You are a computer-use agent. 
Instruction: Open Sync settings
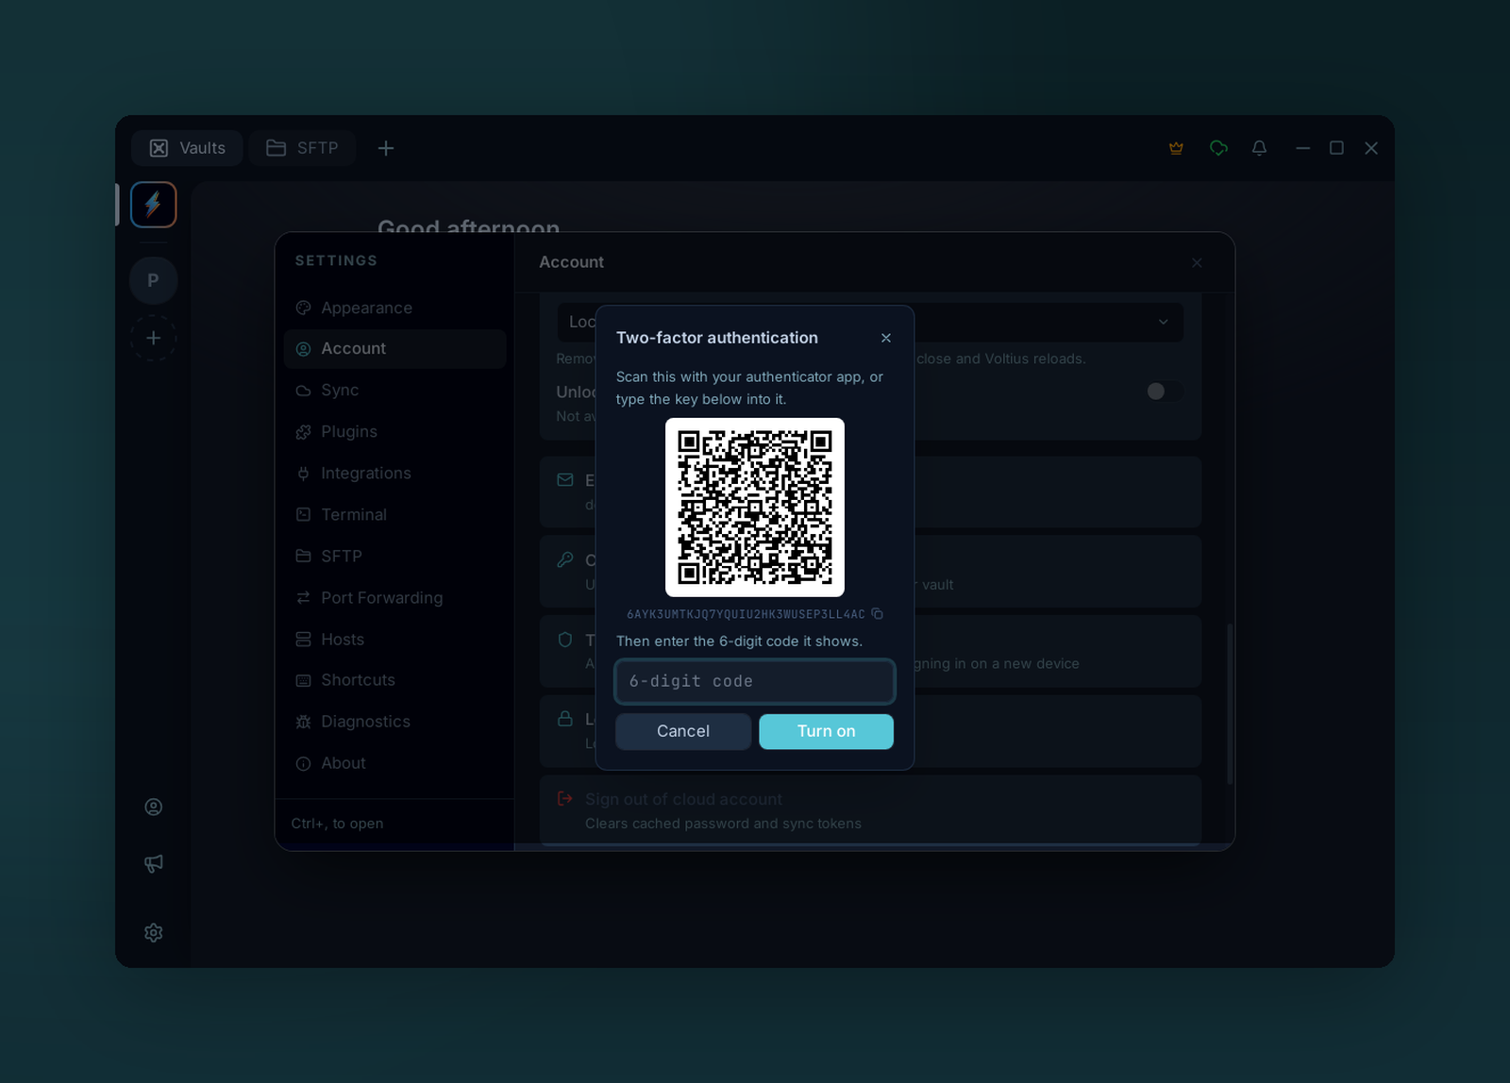(394, 391)
